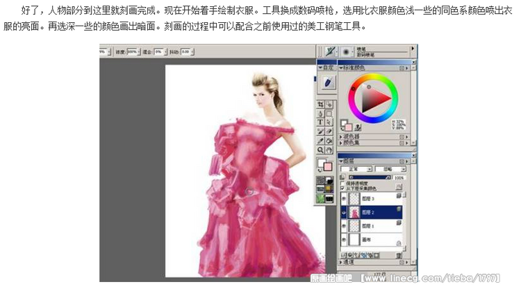The height and width of the screenshot is (289, 521).
Task: Collapse the layers panel header
Action: coord(341,161)
